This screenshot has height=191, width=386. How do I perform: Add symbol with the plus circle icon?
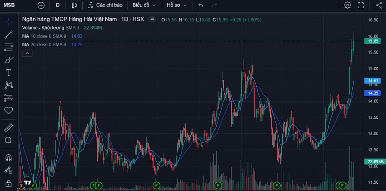pos(41,5)
